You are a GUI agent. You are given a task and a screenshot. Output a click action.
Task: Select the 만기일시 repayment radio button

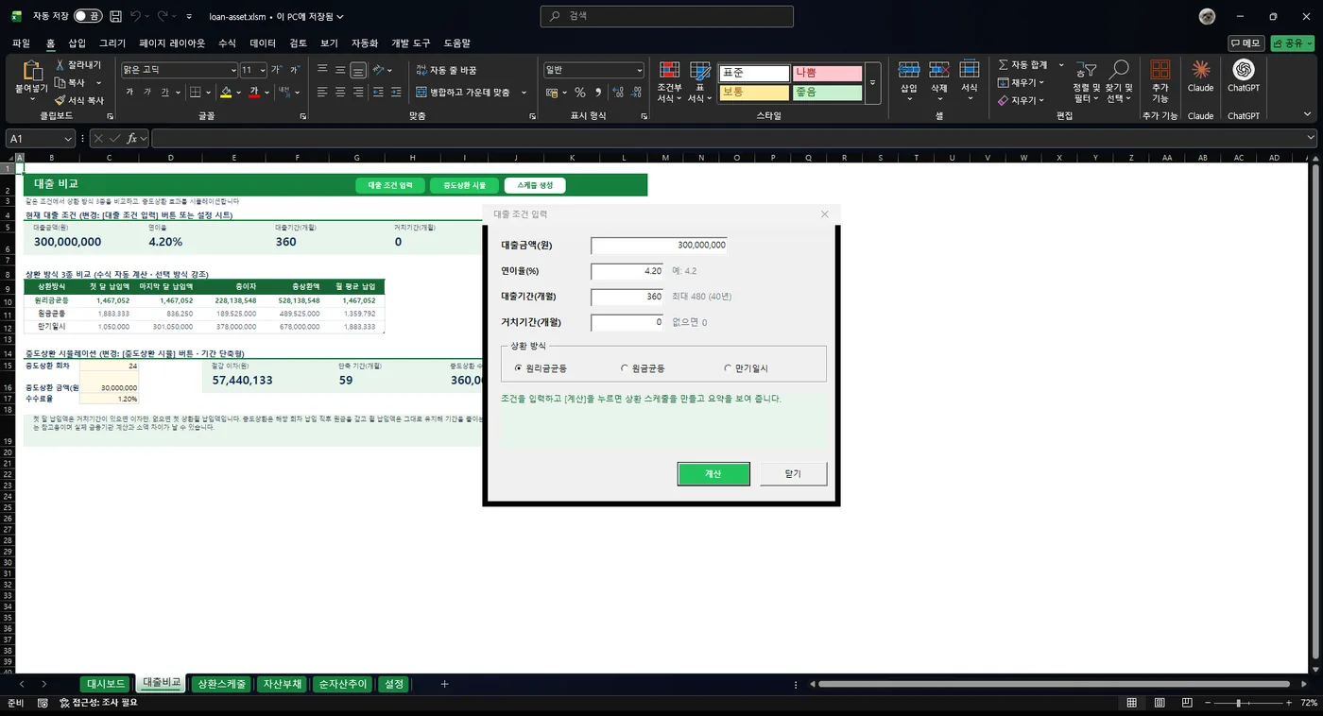click(x=728, y=367)
